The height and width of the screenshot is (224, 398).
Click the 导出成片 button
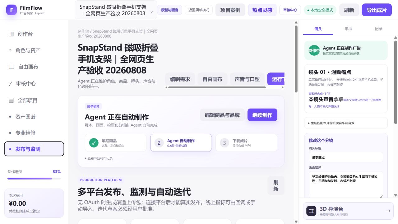coord(377,10)
